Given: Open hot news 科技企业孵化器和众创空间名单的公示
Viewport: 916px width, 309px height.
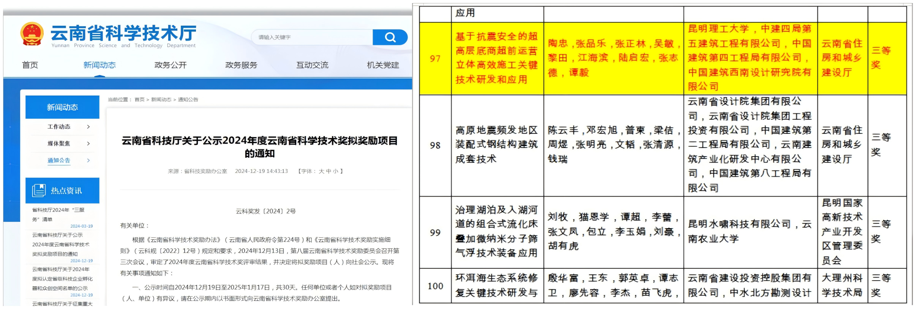Looking at the screenshot, I should point(62,279).
